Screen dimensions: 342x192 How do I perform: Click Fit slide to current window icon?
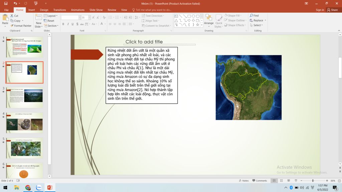click(x=339, y=181)
